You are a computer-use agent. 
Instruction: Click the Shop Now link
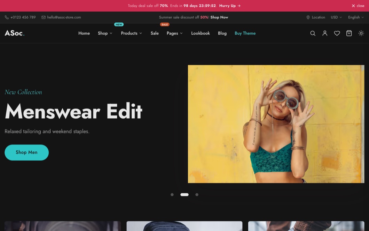pyautogui.click(x=219, y=17)
